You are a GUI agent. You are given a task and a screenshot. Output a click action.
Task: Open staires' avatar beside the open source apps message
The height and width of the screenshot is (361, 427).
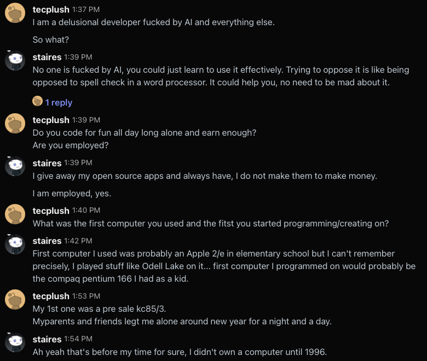click(x=15, y=166)
